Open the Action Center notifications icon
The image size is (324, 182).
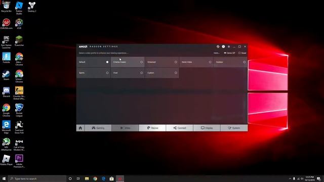point(318,178)
